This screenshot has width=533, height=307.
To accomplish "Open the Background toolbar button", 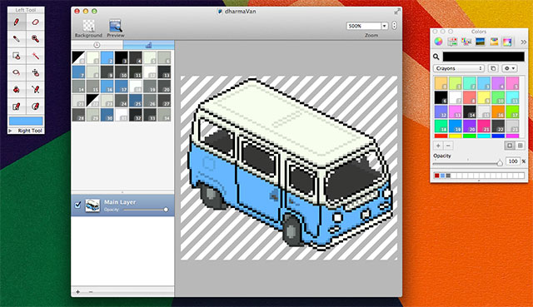I will (x=88, y=28).
